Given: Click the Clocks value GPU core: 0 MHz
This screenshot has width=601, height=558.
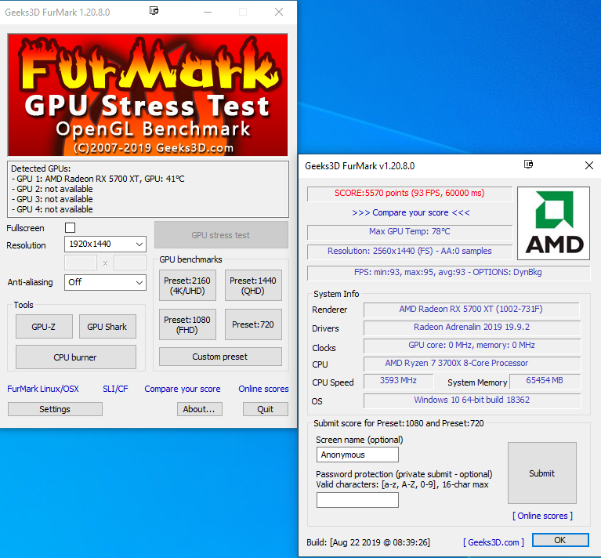Looking at the screenshot, I should [472, 345].
